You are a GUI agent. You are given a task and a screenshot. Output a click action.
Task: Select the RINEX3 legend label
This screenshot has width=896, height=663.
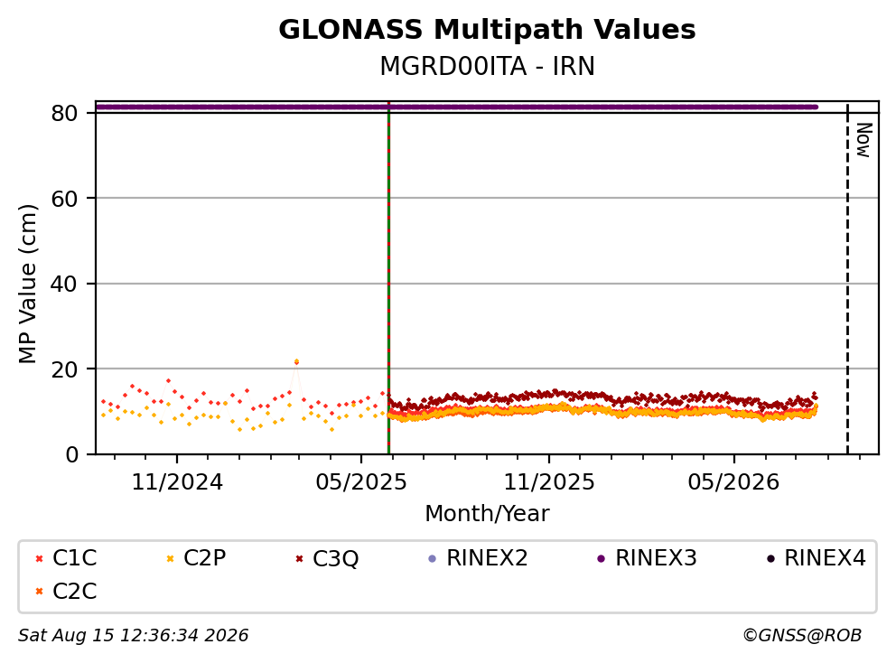[x=656, y=558]
